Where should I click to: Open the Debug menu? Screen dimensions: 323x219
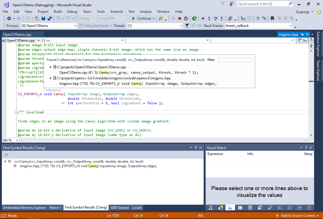(72, 12)
